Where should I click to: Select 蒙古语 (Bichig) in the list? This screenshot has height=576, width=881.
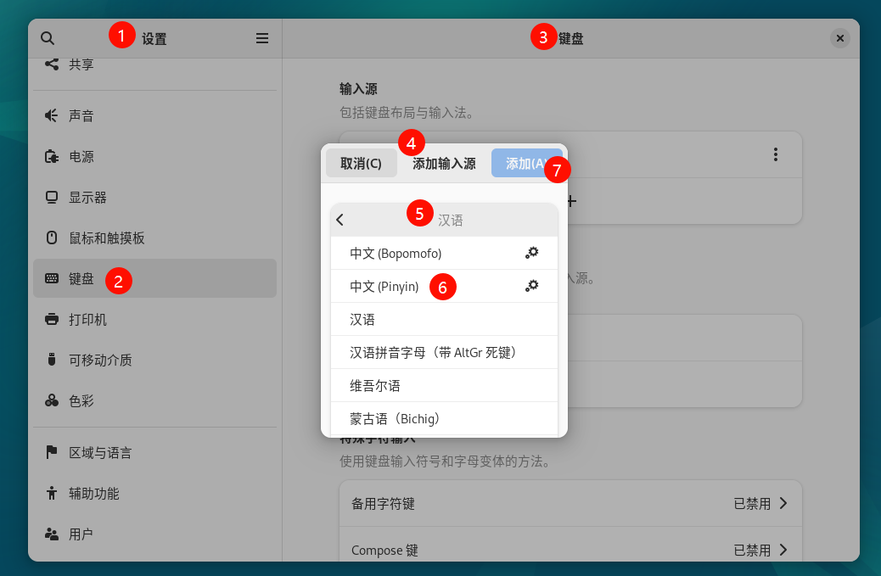coord(394,418)
